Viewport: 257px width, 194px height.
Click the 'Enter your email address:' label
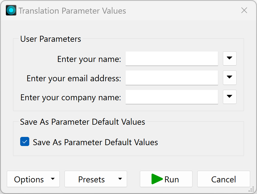[x=74, y=78]
